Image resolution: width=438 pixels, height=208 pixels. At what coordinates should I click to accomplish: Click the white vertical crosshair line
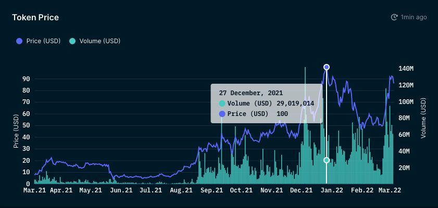327,125
